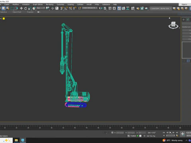The width and height of the screenshot is (191, 143).
Task: Open project path dropdown
Action: [x=161, y=8]
